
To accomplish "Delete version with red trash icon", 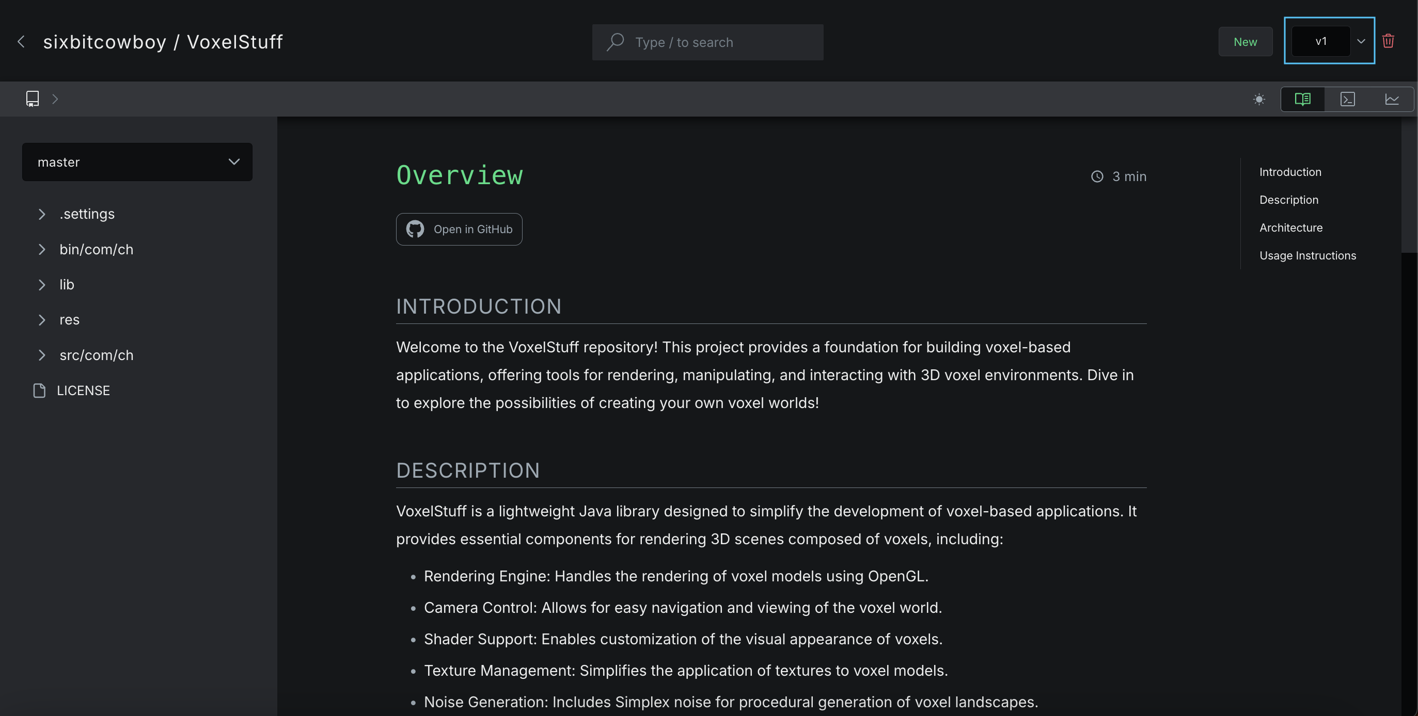I will (1388, 41).
